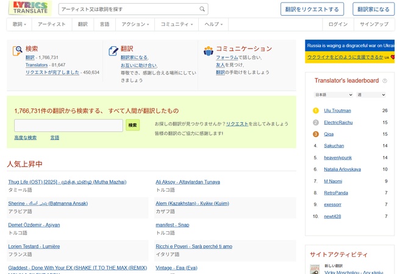The height and width of the screenshot is (274, 397).
Task: Click the magnifier icon in top search bar
Action: 202,9
